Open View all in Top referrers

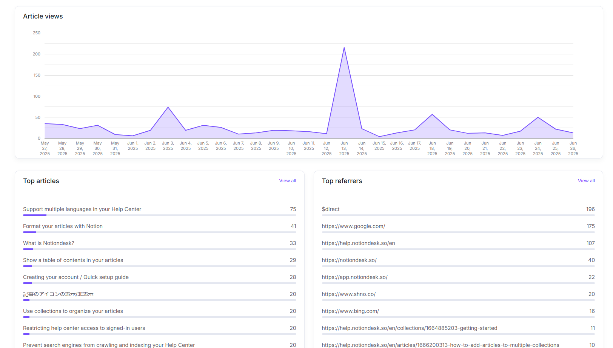(x=586, y=181)
